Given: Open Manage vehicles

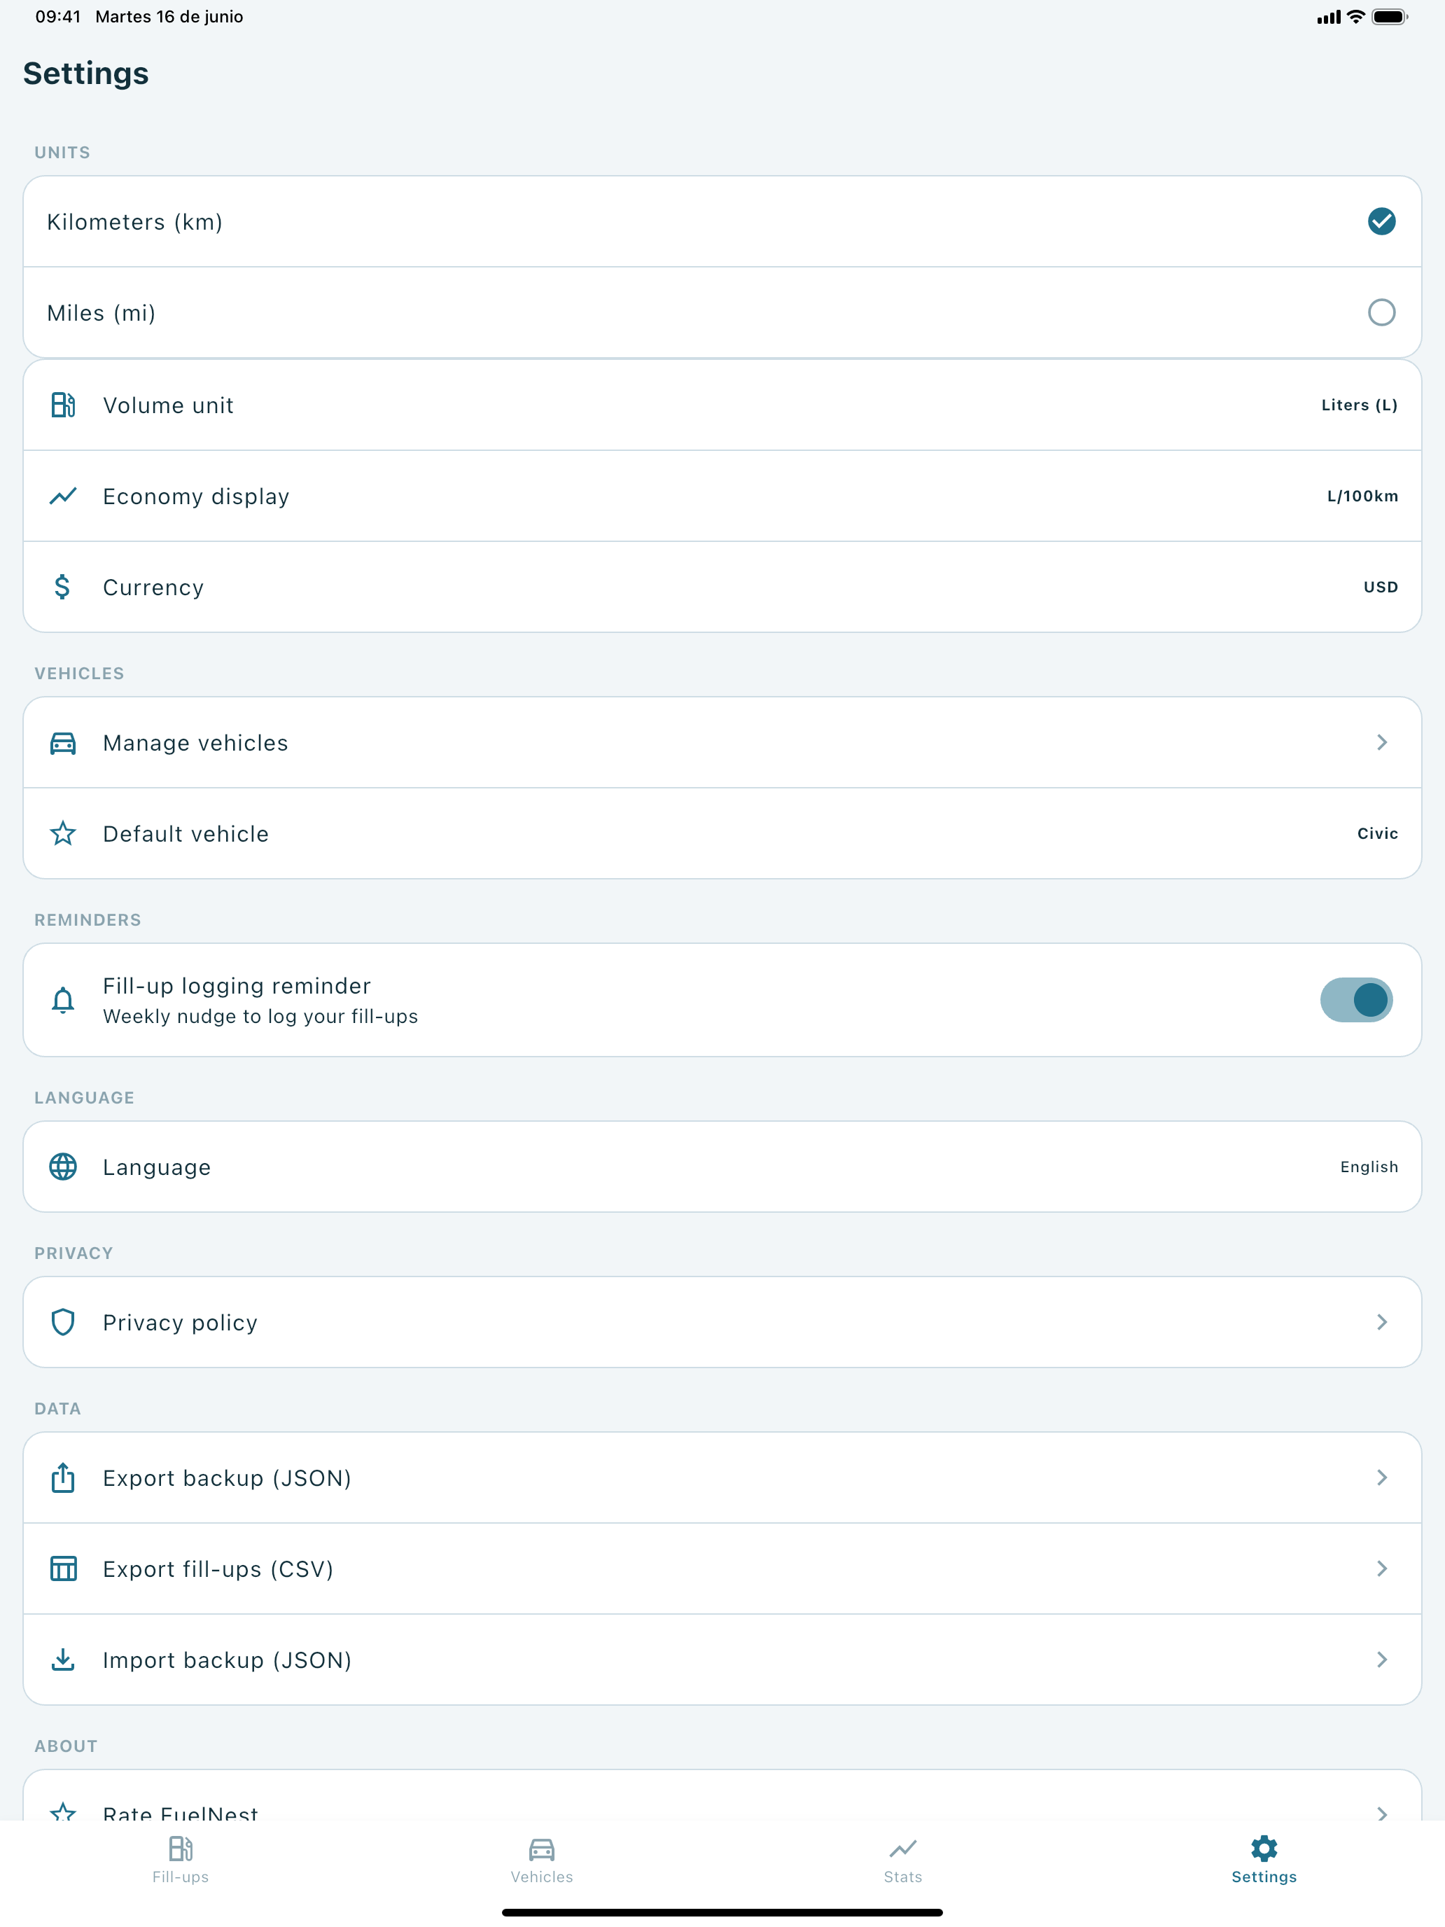Looking at the screenshot, I should point(722,742).
